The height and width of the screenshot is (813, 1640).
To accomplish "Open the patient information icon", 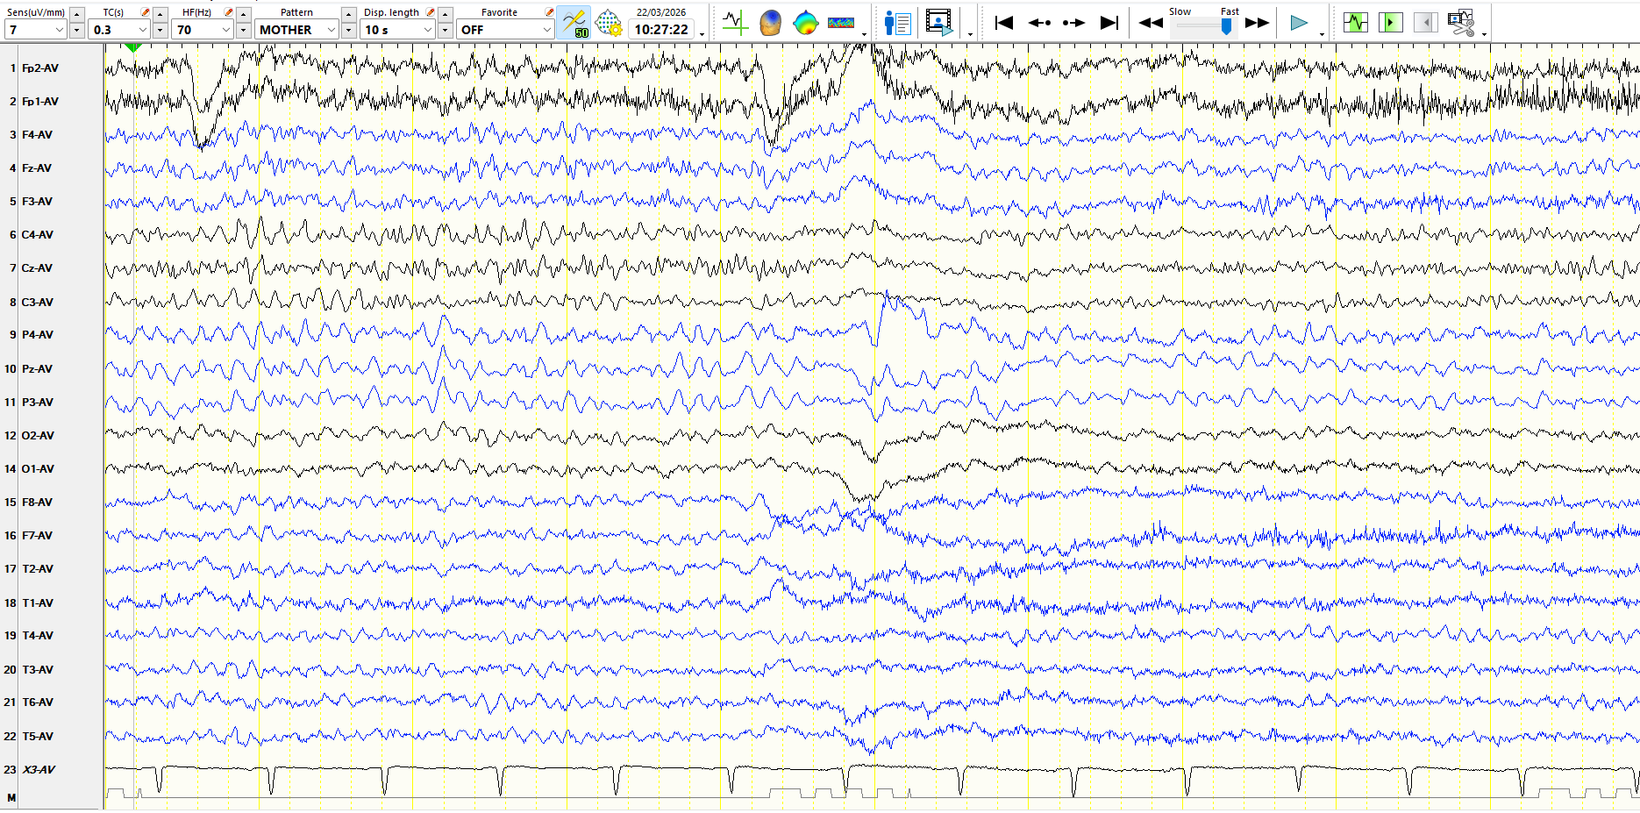I will coord(898,23).
